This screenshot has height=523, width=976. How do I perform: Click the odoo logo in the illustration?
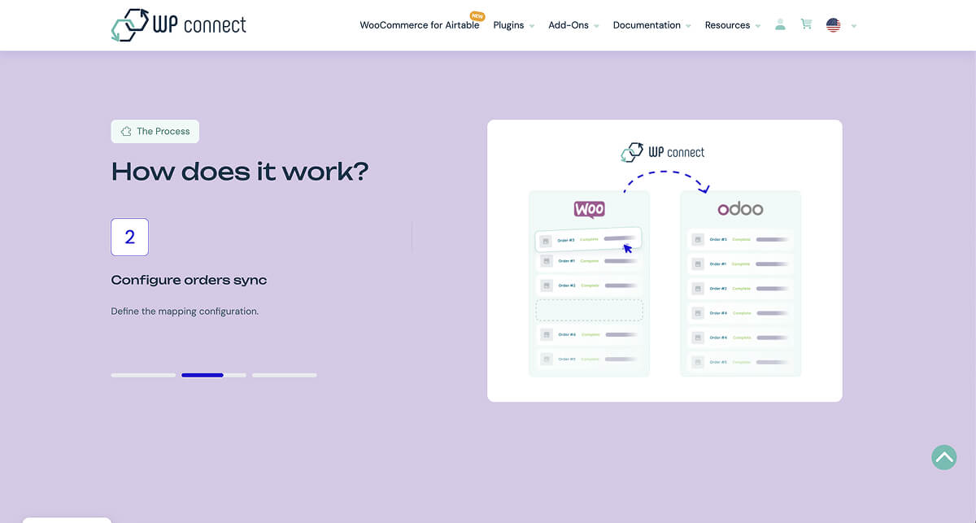[740, 209]
